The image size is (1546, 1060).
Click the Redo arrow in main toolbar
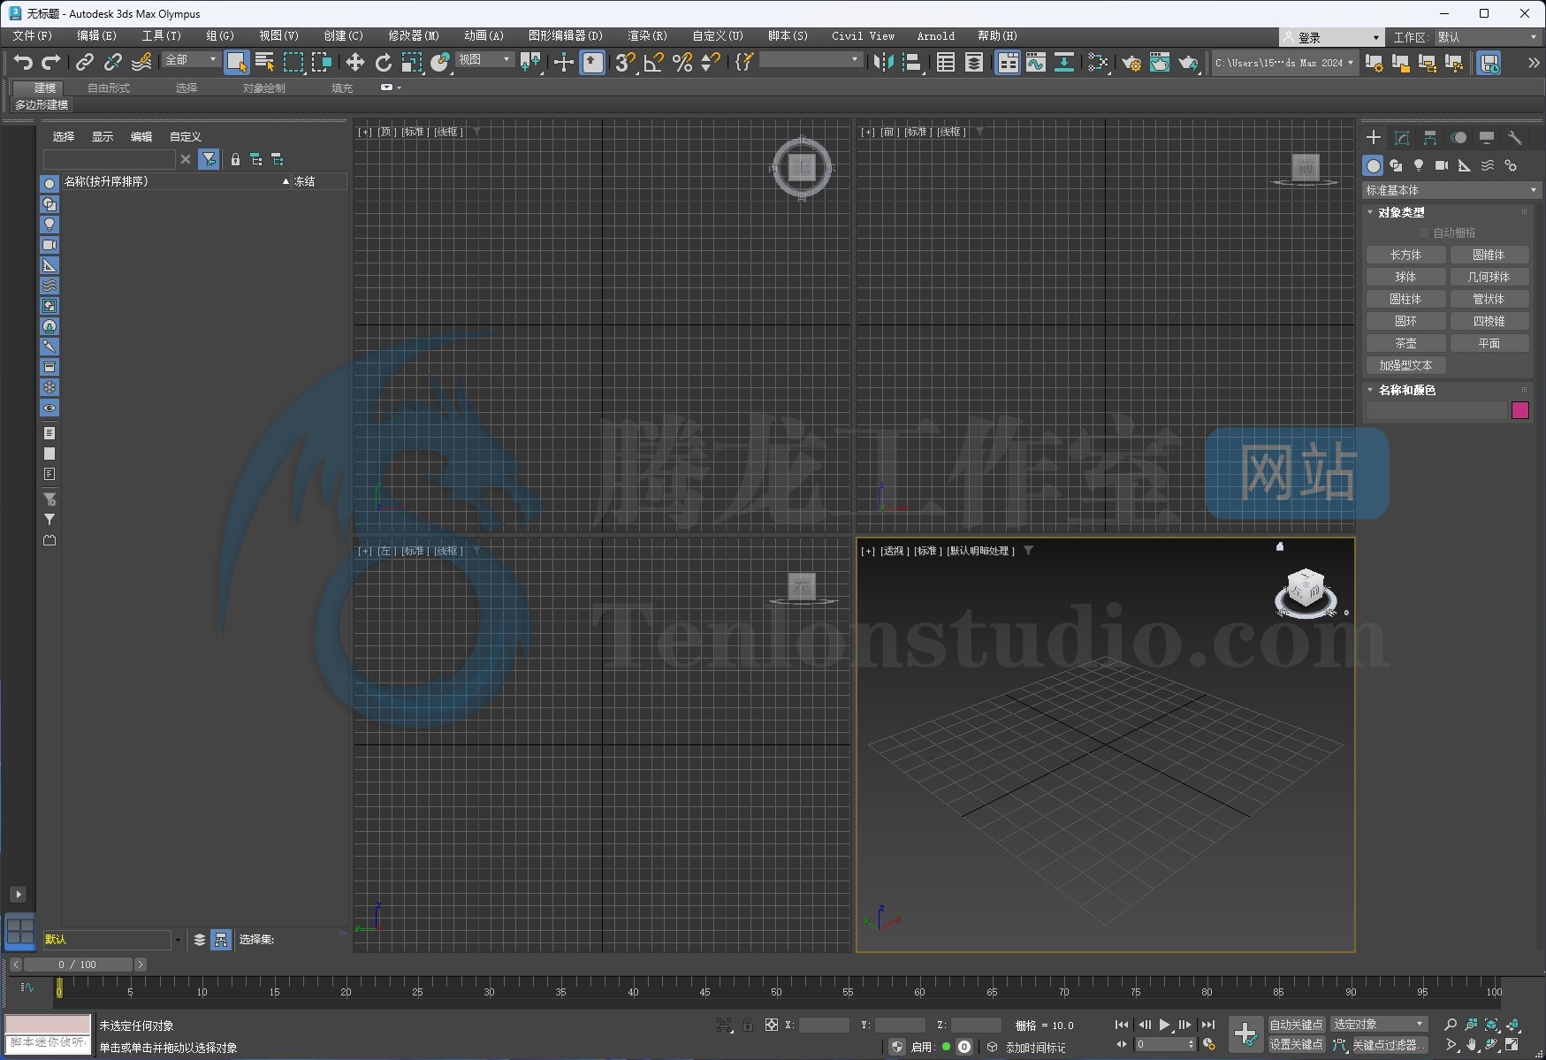51,62
